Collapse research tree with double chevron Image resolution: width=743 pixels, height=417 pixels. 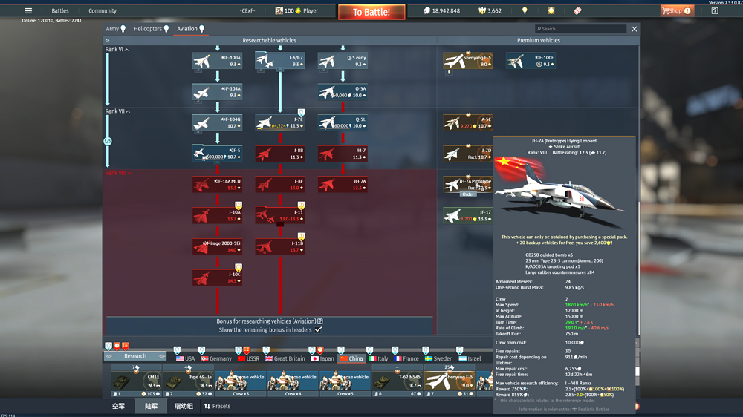pyautogui.click(x=107, y=41)
